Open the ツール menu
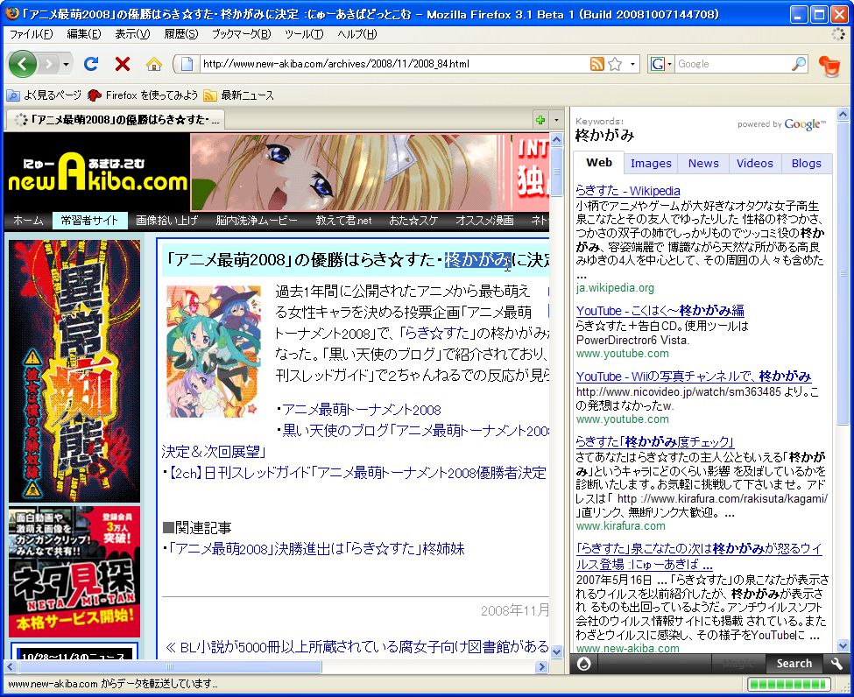Image resolution: width=854 pixels, height=697 pixels. click(x=304, y=34)
